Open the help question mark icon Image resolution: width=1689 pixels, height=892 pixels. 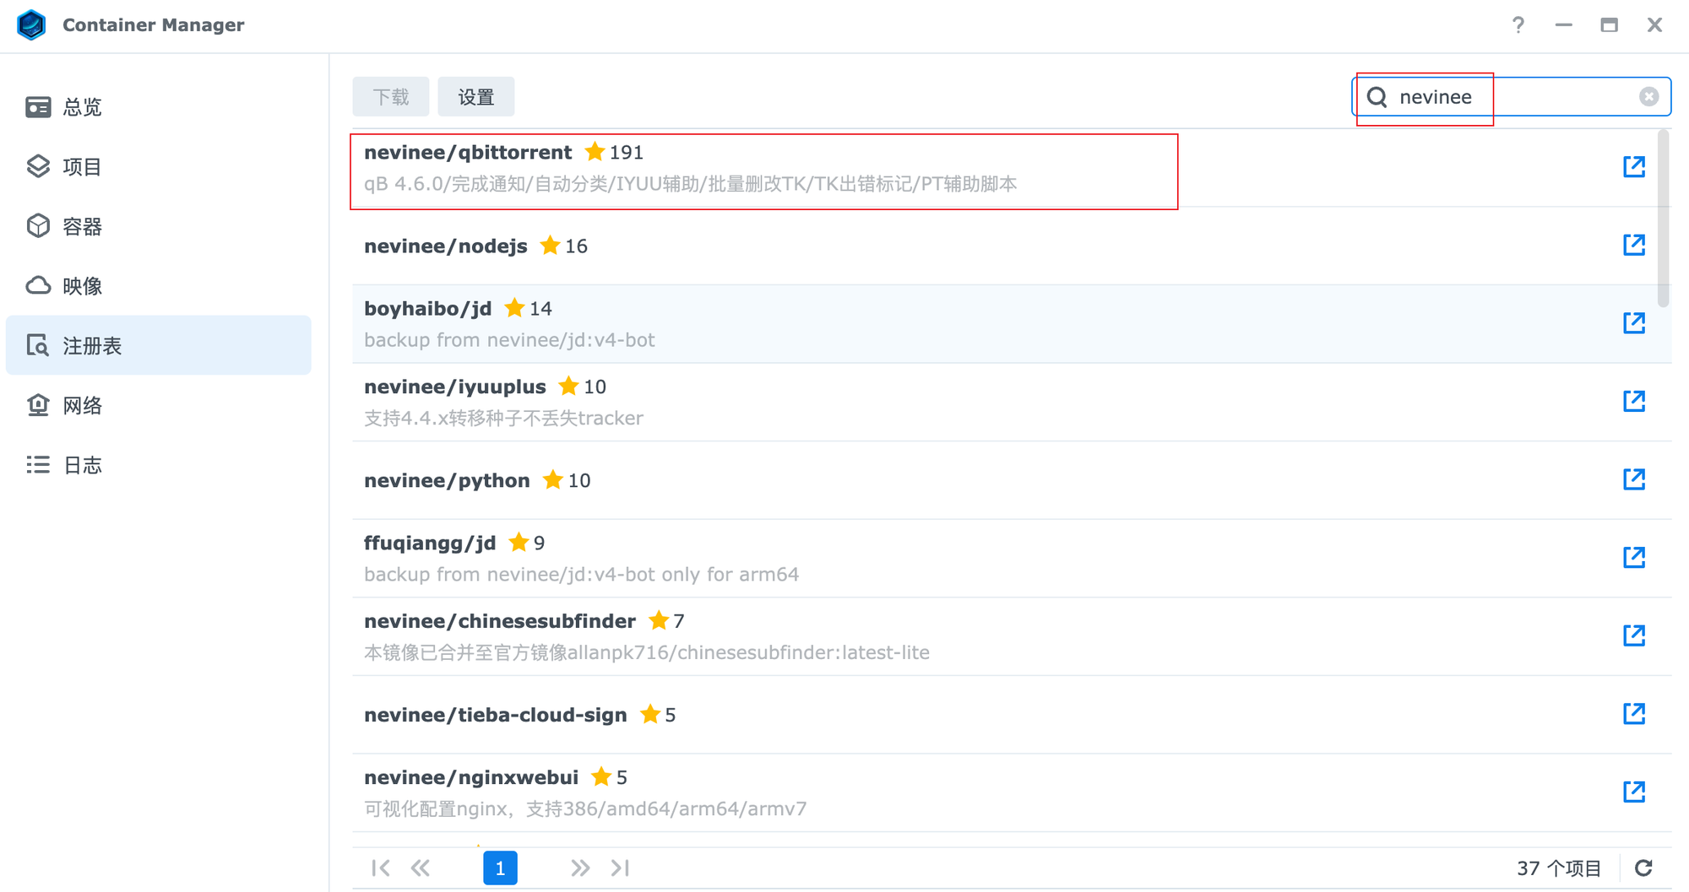coord(1518,25)
